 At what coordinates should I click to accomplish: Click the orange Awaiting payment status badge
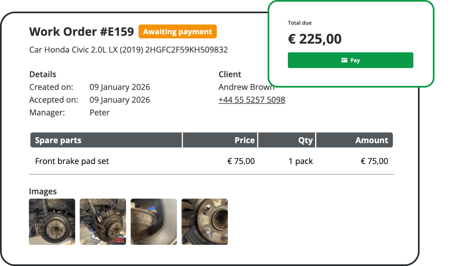[x=178, y=31]
